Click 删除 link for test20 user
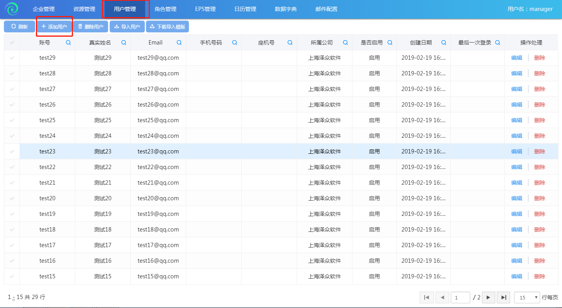The image size is (562, 308). click(539, 198)
